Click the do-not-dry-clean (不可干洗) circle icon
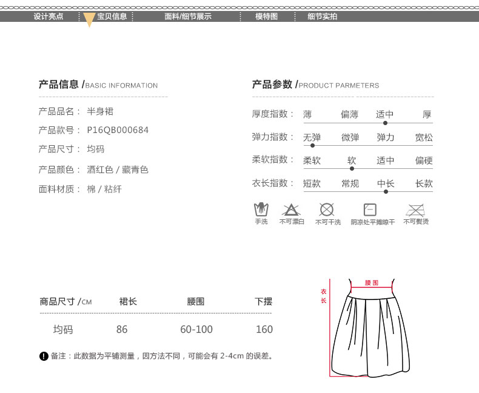This screenshot has height=393, width=479. [327, 210]
